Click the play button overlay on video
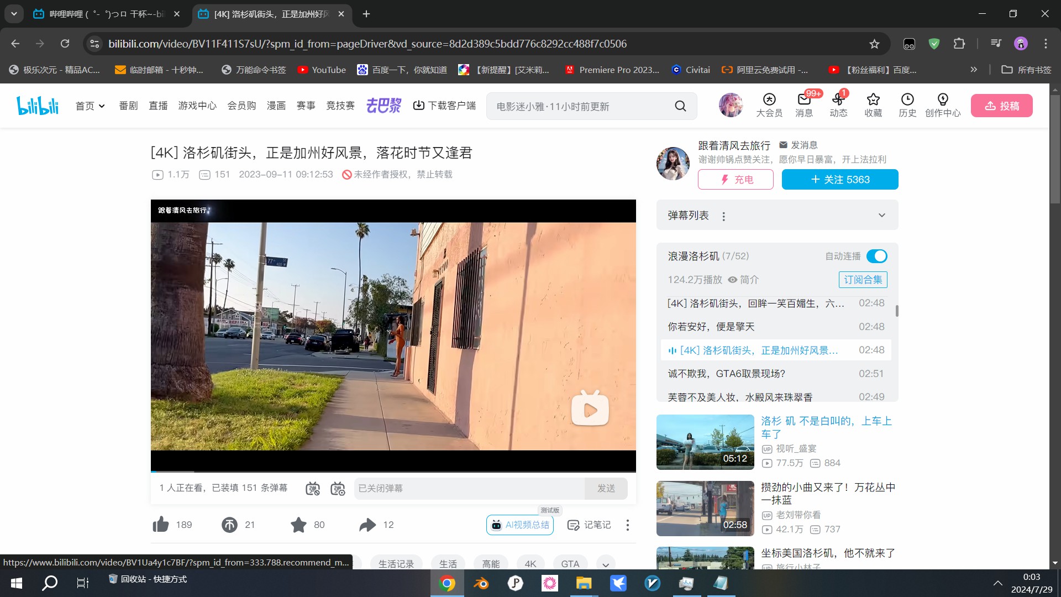 (590, 409)
